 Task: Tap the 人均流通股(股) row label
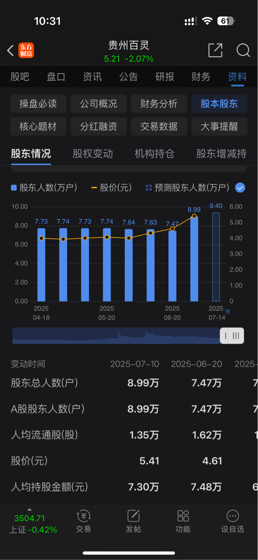[x=44, y=435]
